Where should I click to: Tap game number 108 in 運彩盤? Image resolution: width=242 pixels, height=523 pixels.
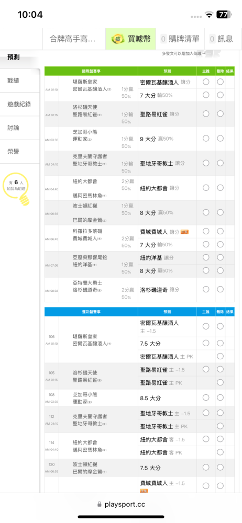pos(52,394)
